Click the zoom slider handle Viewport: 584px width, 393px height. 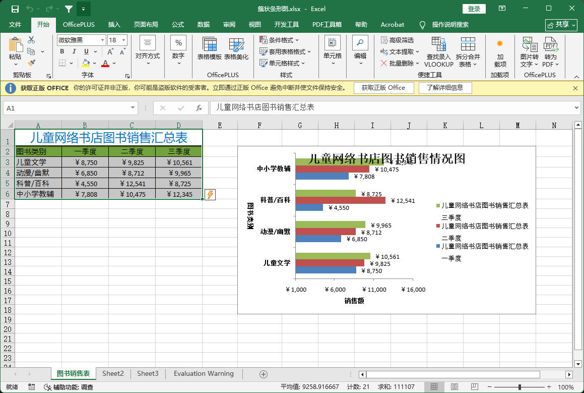click(520, 387)
